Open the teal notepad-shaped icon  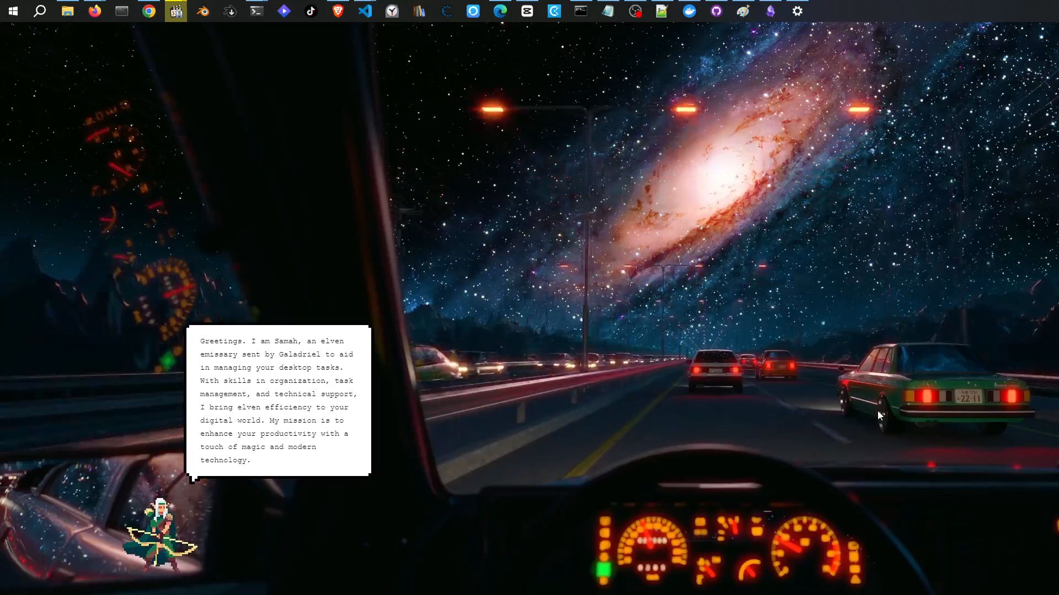pyautogui.click(x=608, y=11)
